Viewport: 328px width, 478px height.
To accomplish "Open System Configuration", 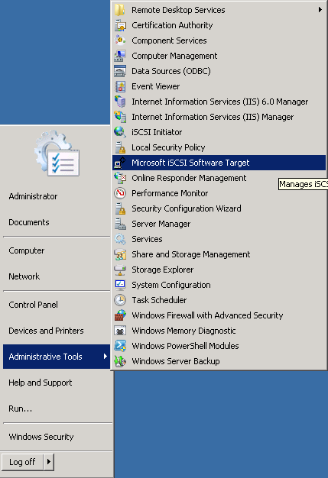I will (219, 285).
